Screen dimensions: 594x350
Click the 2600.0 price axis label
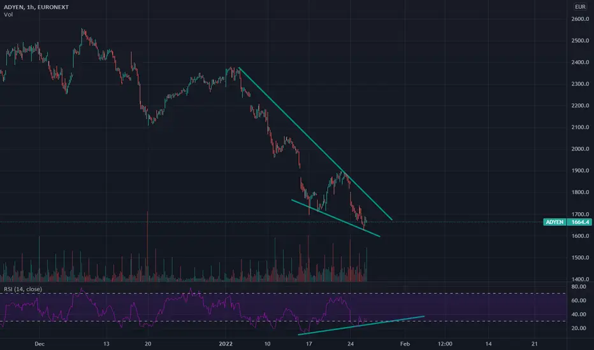tap(580, 19)
